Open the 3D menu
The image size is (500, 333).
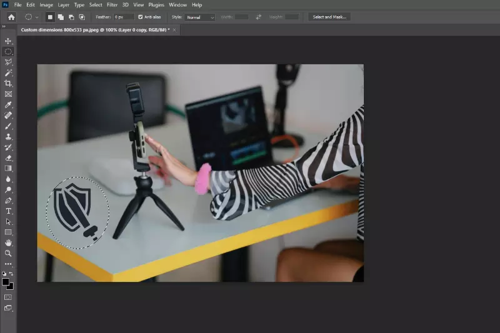pos(126,5)
